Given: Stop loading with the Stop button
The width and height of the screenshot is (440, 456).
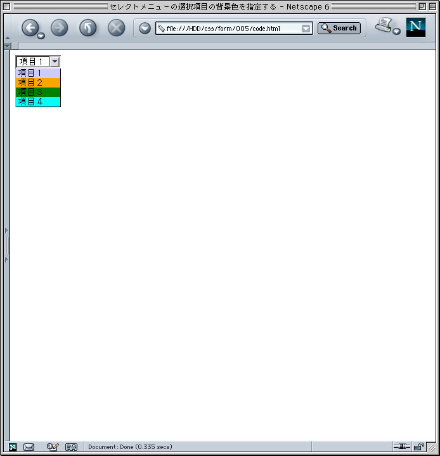Looking at the screenshot, I should 116,28.
